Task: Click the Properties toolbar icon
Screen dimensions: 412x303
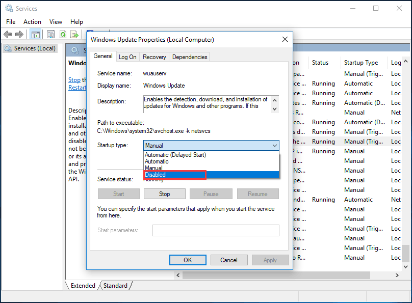Action: (x=50, y=34)
